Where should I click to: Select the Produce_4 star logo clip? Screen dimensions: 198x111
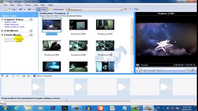(x=52, y=25)
